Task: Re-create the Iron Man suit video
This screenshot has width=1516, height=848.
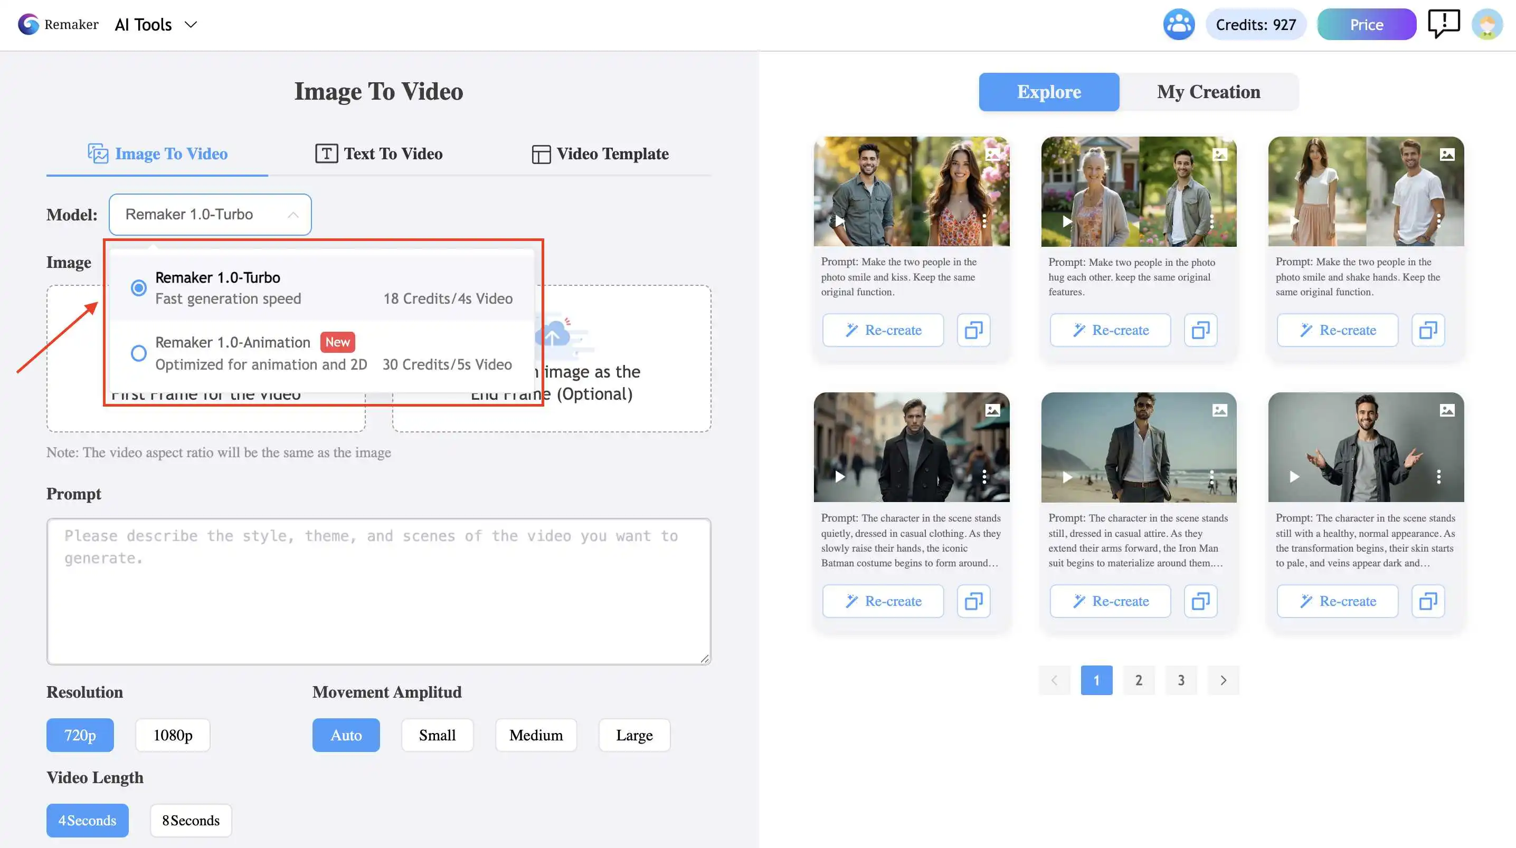Action: (1110, 601)
